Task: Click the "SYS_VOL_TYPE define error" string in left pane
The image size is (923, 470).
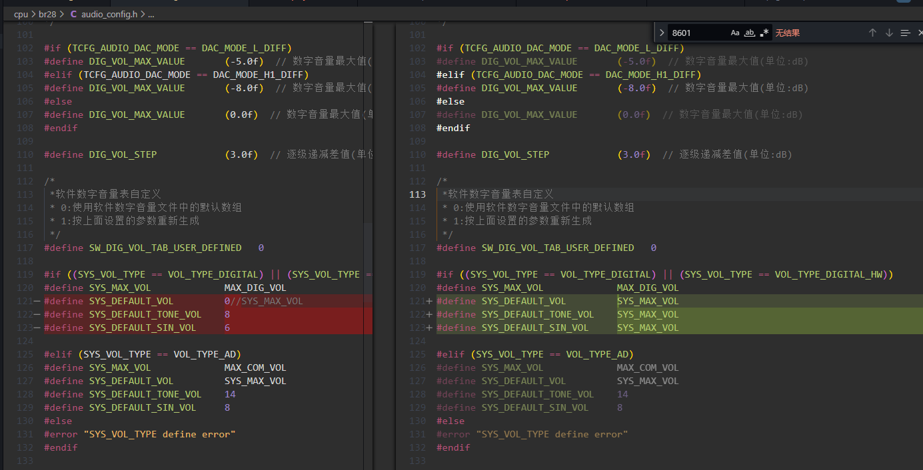Action: (159, 434)
